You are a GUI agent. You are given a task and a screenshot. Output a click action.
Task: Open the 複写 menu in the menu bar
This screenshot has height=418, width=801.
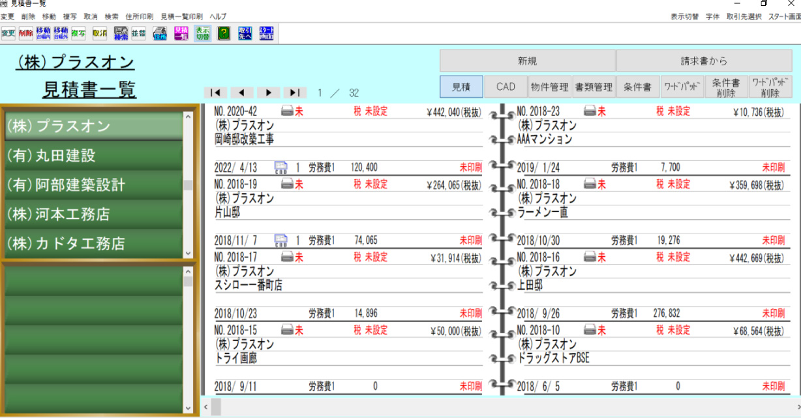pyautogui.click(x=70, y=16)
